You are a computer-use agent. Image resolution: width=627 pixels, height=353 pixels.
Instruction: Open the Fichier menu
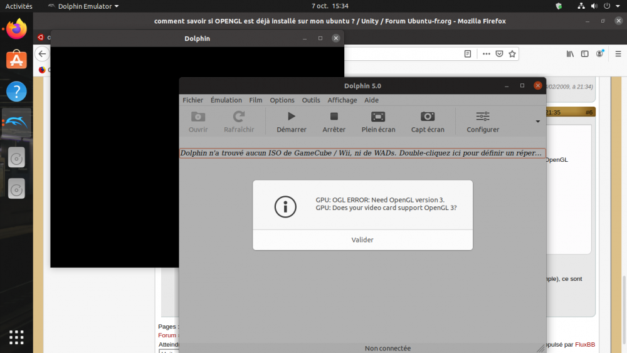click(x=192, y=100)
